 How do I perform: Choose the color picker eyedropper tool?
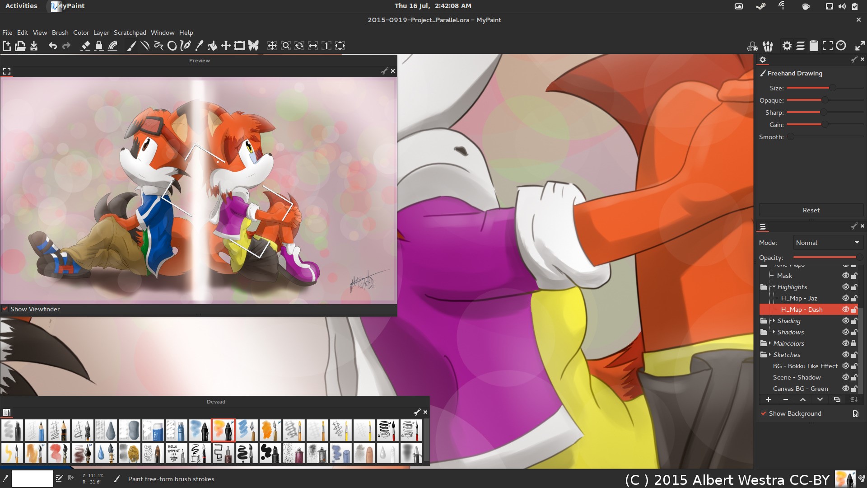(199, 46)
